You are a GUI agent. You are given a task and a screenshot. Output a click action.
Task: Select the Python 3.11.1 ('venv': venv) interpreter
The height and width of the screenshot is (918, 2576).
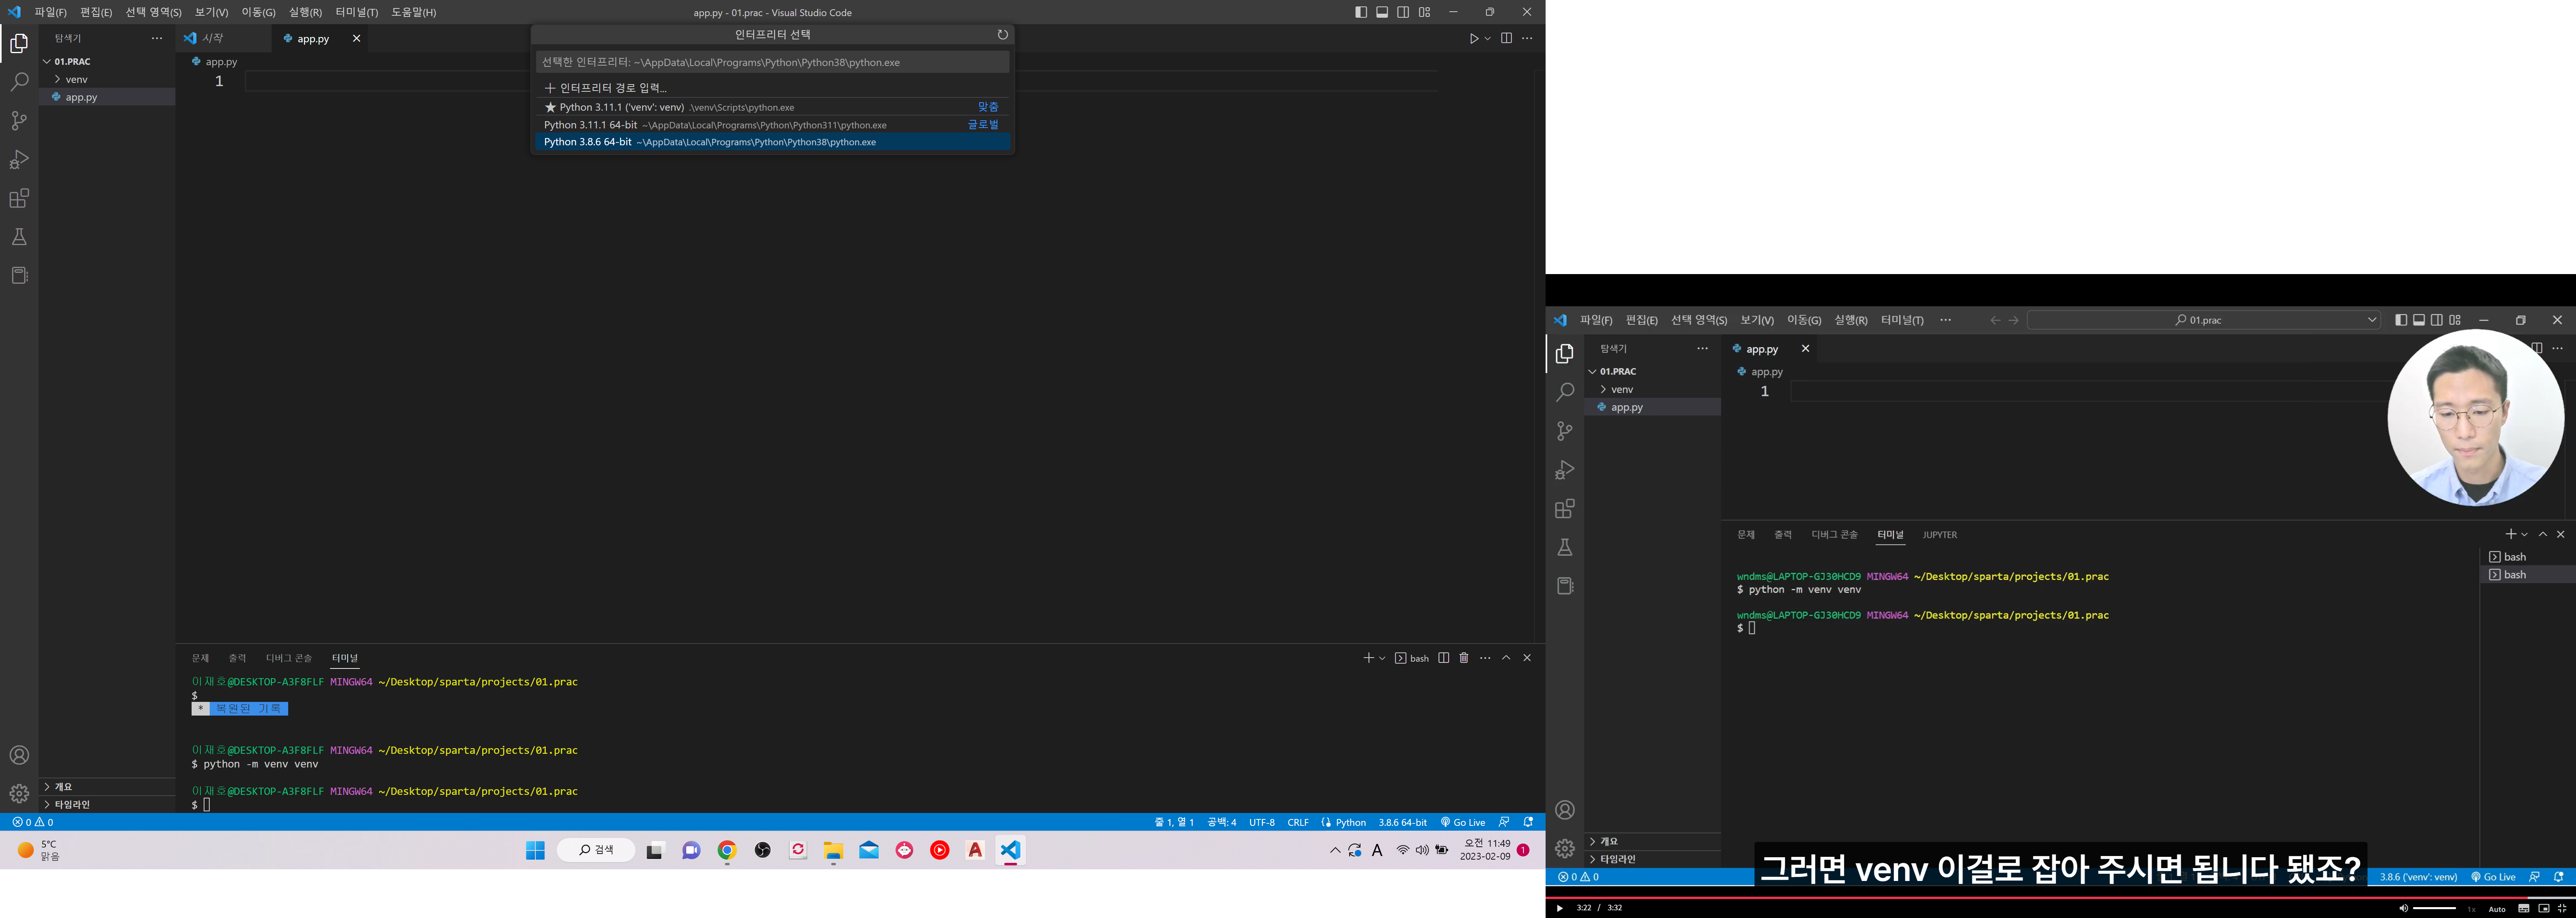click(772, 107)
